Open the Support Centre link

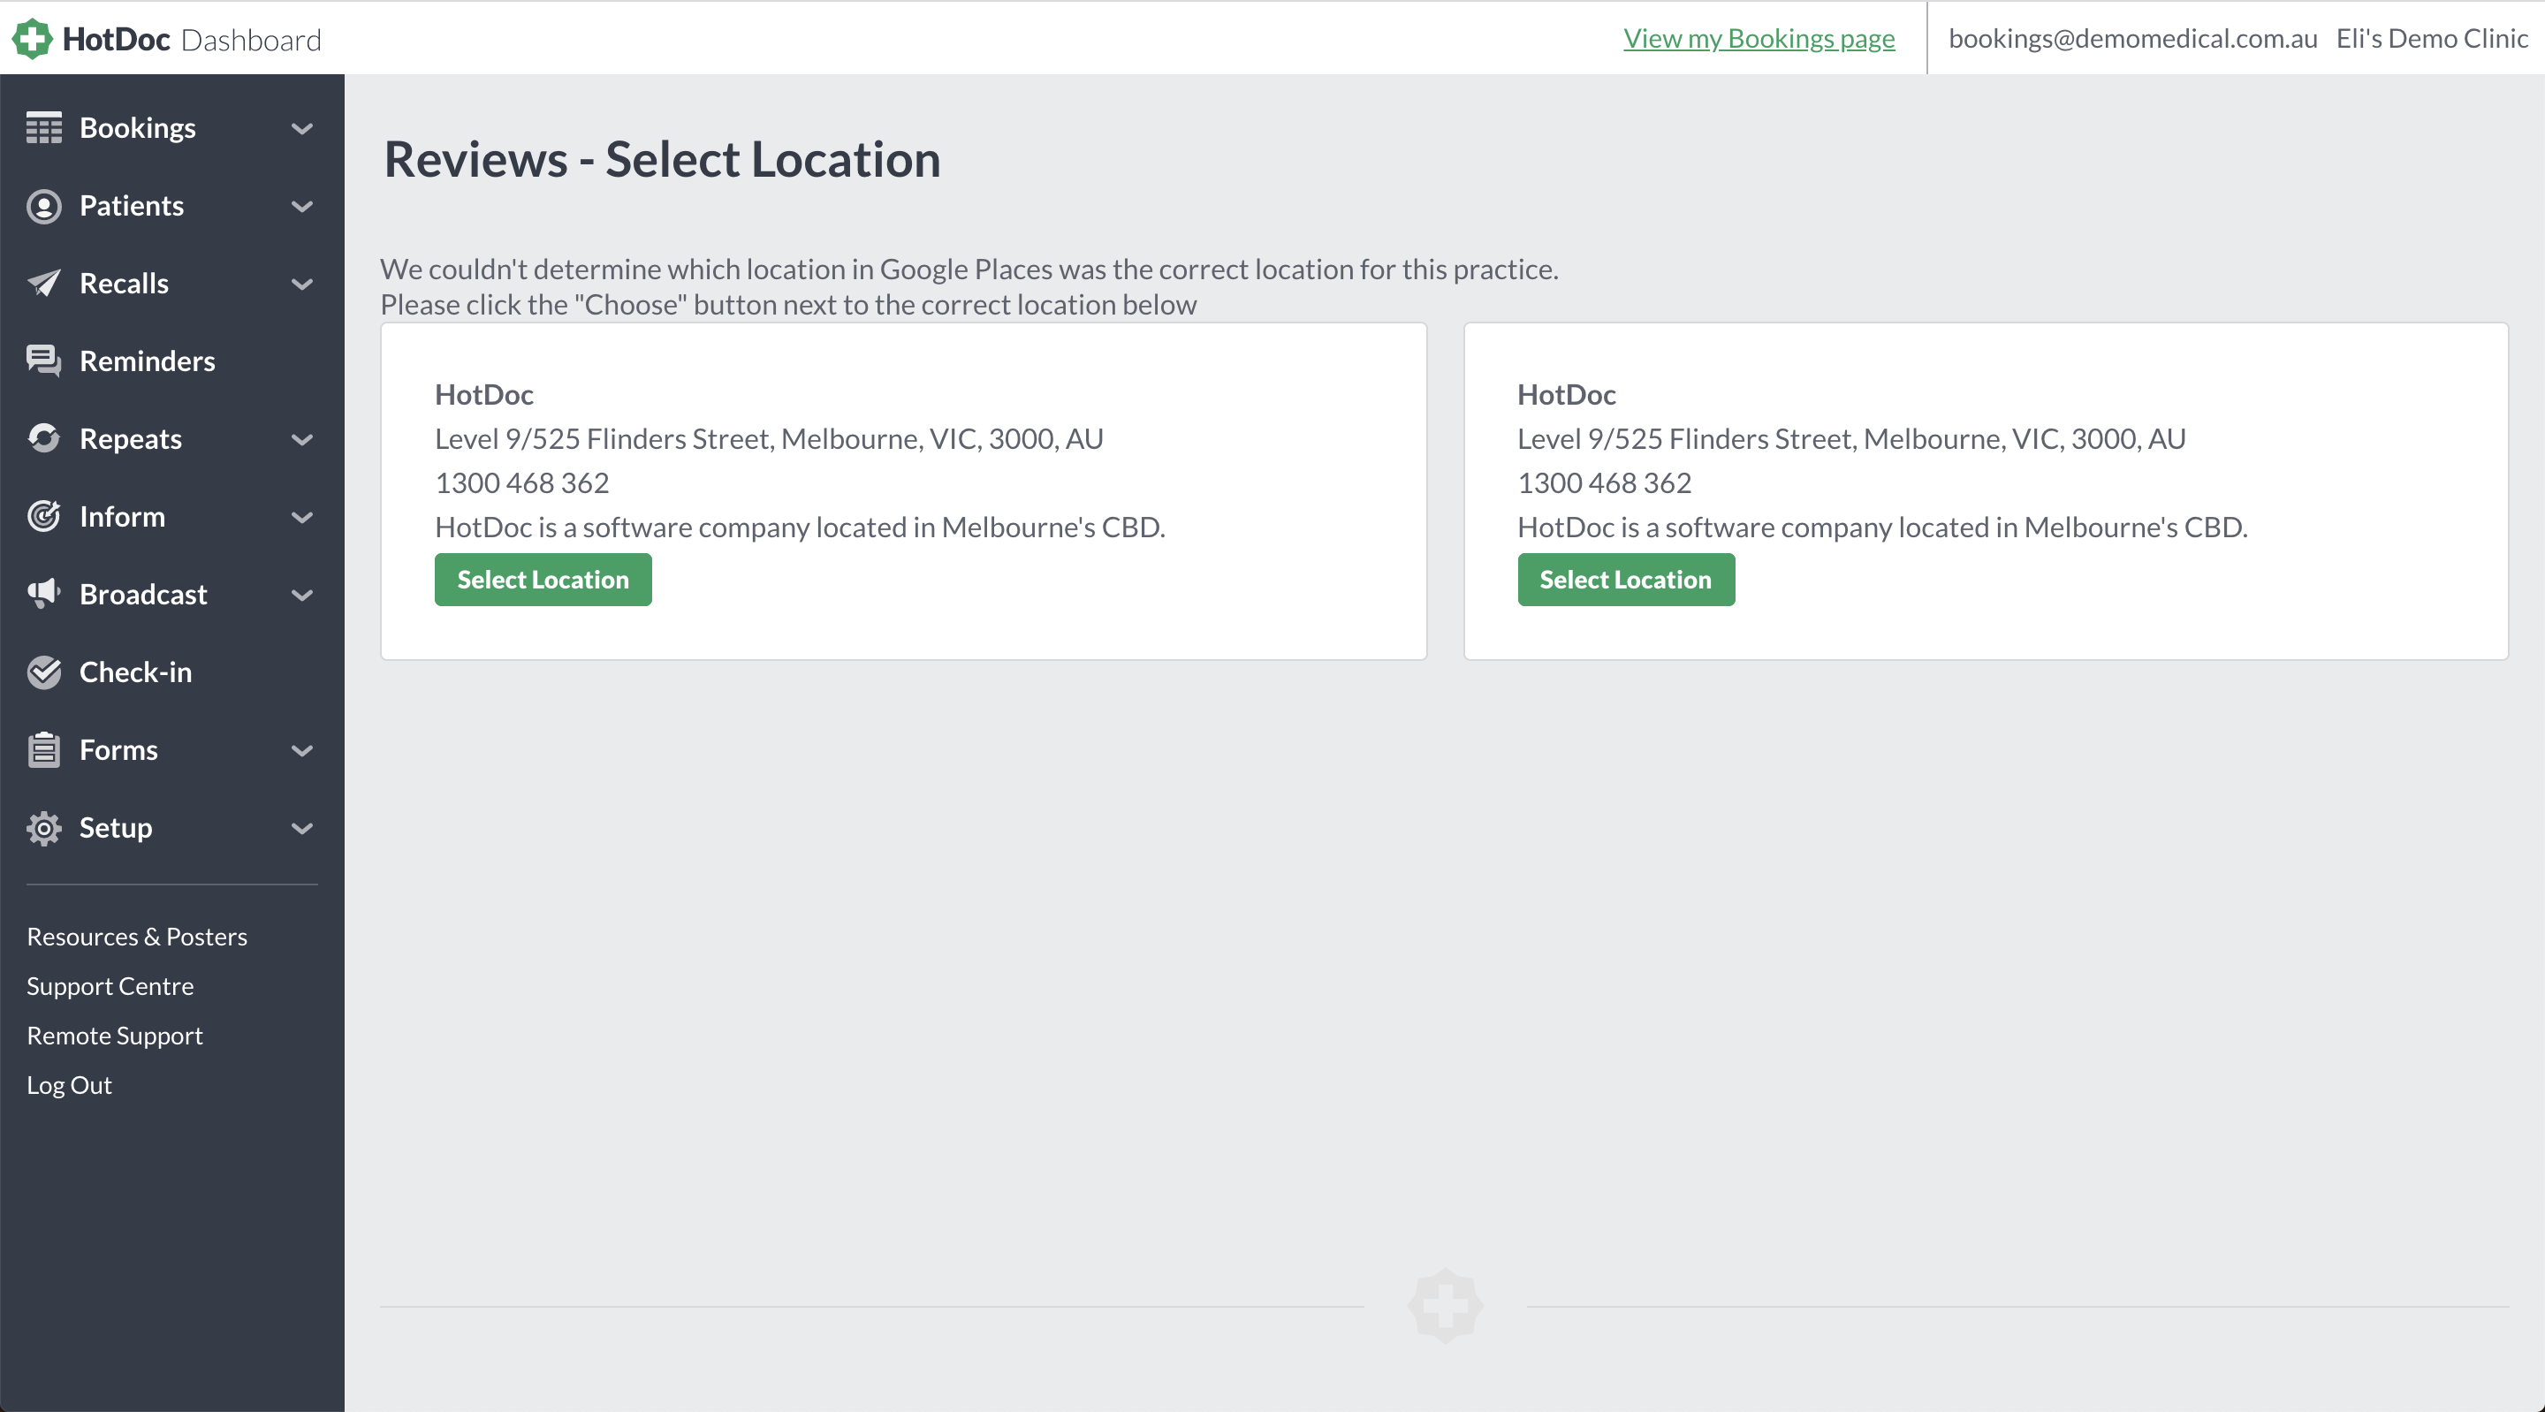pyautogui.click(x=110, y=986)
